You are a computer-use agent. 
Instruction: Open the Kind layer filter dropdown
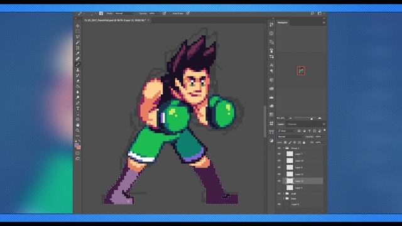[x=286, y=131]
